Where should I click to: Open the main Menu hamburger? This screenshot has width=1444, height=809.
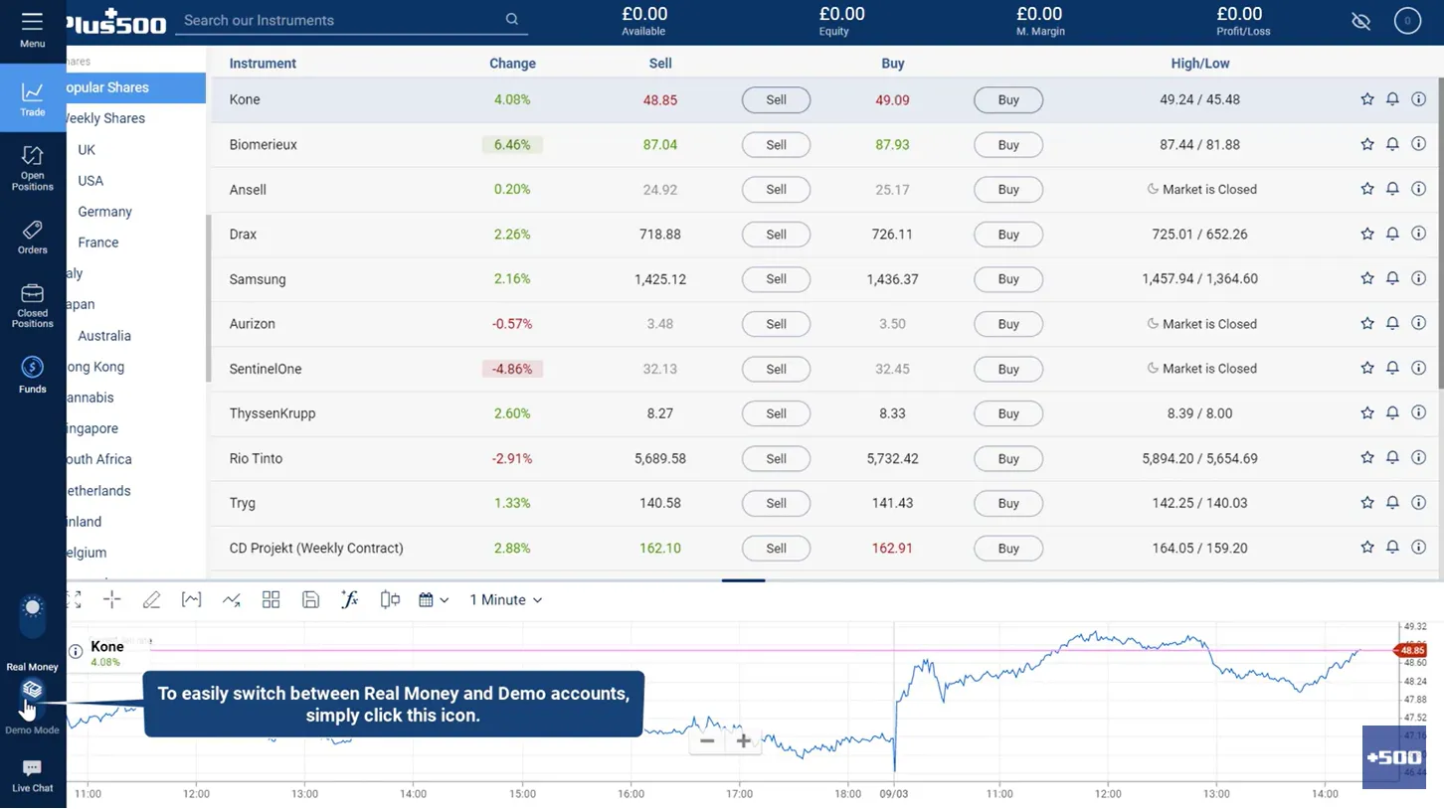pyautogui.click(x=32, y=28)
